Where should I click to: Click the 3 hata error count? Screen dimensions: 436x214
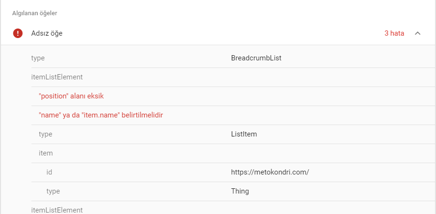click(394, 33)
